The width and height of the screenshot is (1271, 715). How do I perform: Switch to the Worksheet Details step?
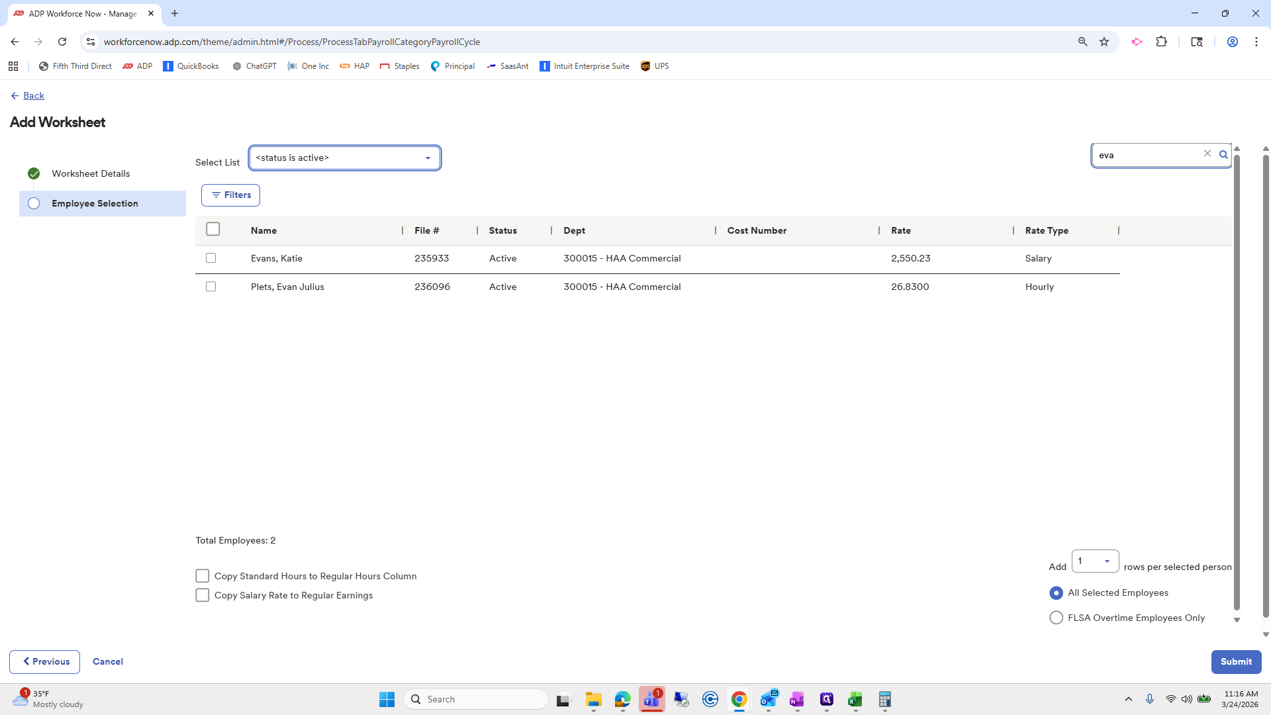pos(91,173)
